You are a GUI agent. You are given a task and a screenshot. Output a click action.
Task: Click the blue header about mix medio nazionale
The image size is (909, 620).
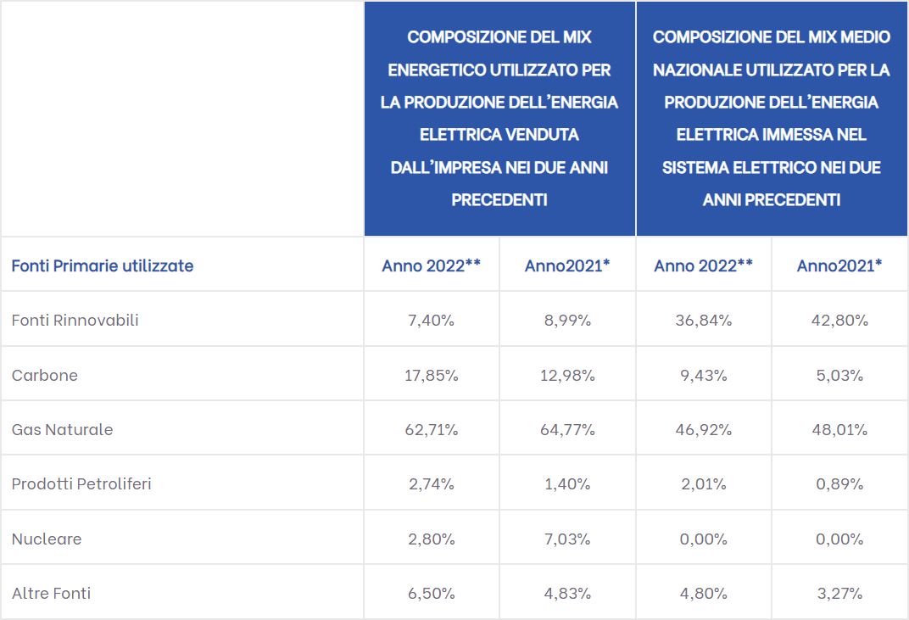[772, 118]
